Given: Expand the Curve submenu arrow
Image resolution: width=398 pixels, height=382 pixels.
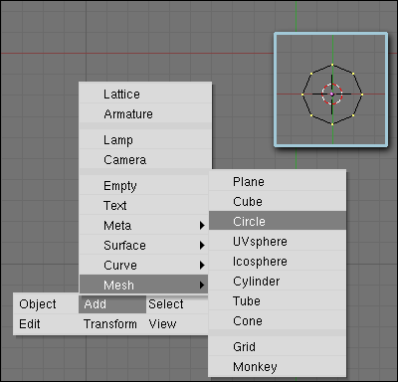Looking at the screenshot, I should [202, 266].
